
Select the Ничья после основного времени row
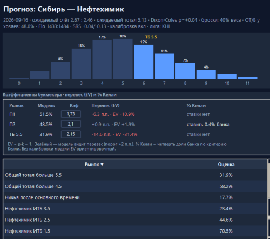tap(135, 197)
